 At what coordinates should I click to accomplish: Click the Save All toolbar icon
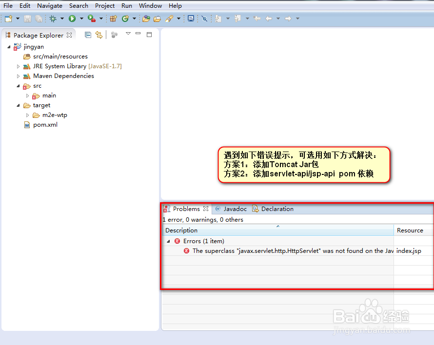[39, 19]
